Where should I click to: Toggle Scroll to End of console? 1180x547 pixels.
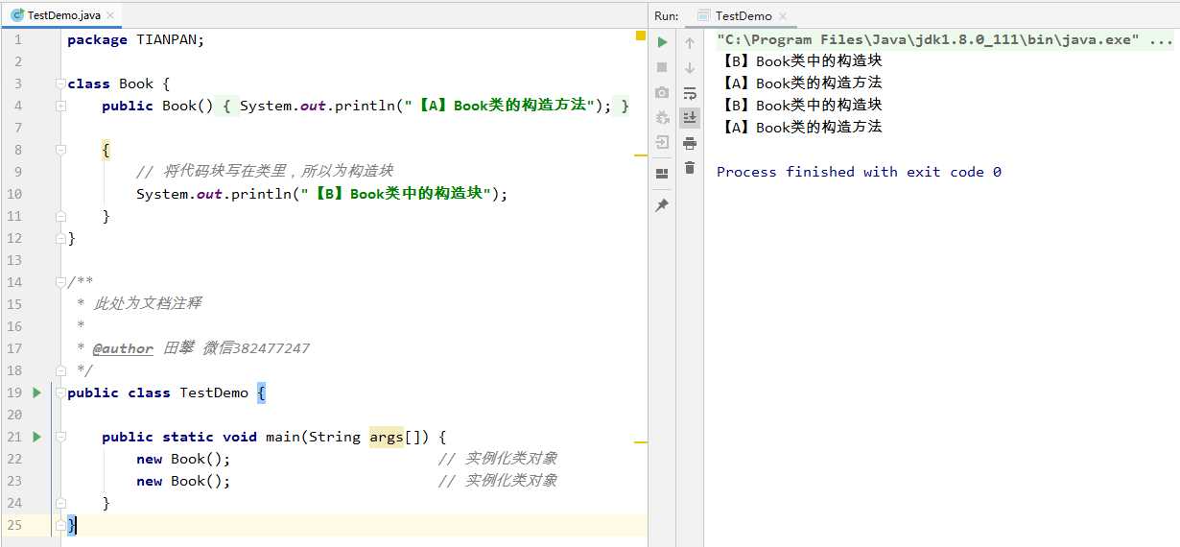tap(689, 118)
